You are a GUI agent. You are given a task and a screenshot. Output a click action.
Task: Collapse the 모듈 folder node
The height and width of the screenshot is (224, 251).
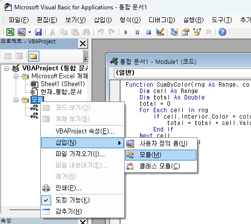click(16, 100)
